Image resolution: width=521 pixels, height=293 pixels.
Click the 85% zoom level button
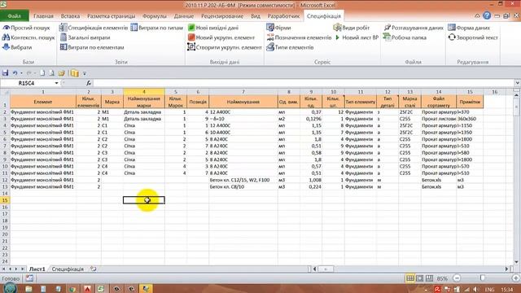[442, 278]
